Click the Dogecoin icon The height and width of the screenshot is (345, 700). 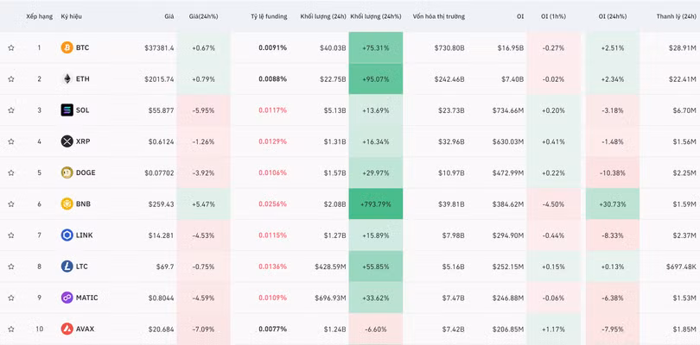point(67,172)
